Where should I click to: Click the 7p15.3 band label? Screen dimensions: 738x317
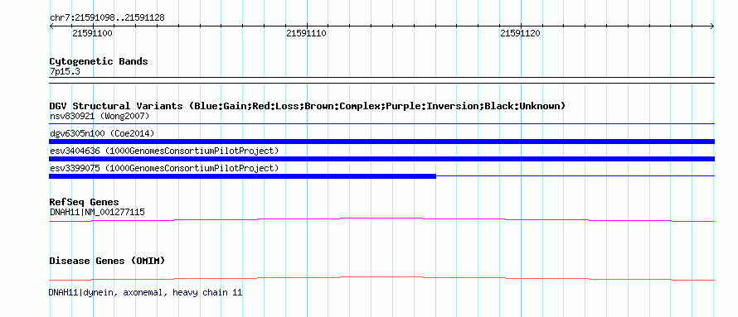click(65, 71)
